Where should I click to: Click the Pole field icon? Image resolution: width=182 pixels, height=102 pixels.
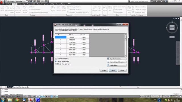click(x=110, y=9)
